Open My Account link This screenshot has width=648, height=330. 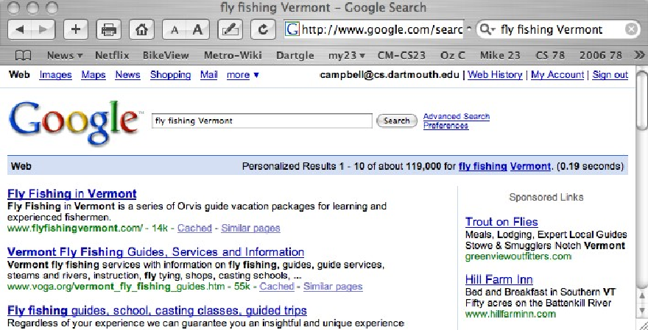coord(557,75)
